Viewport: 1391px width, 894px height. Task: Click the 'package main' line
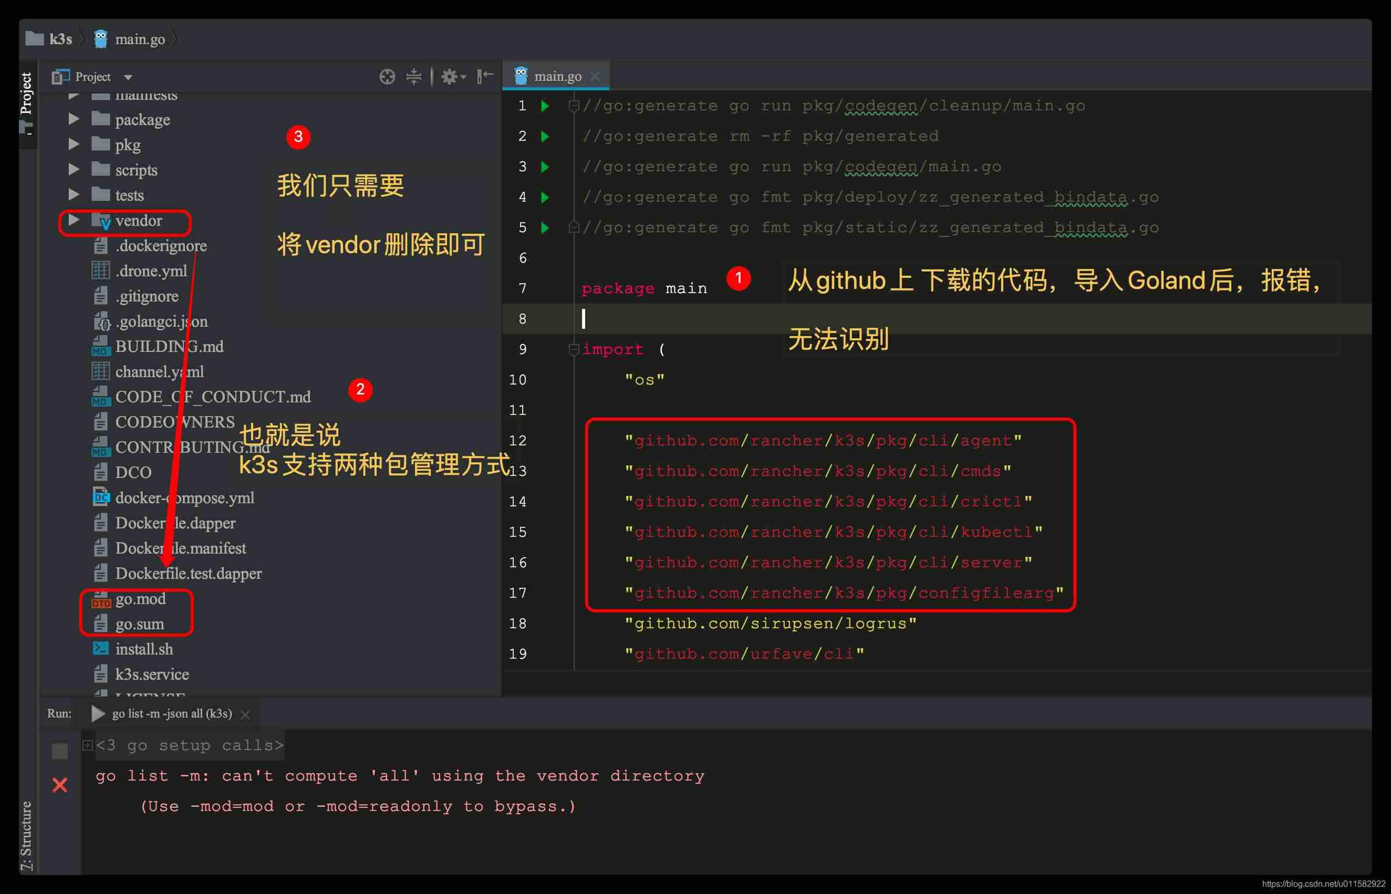tap(645, 288)
